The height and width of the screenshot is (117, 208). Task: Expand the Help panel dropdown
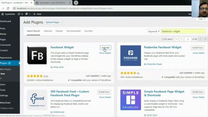tap(201, 19)
